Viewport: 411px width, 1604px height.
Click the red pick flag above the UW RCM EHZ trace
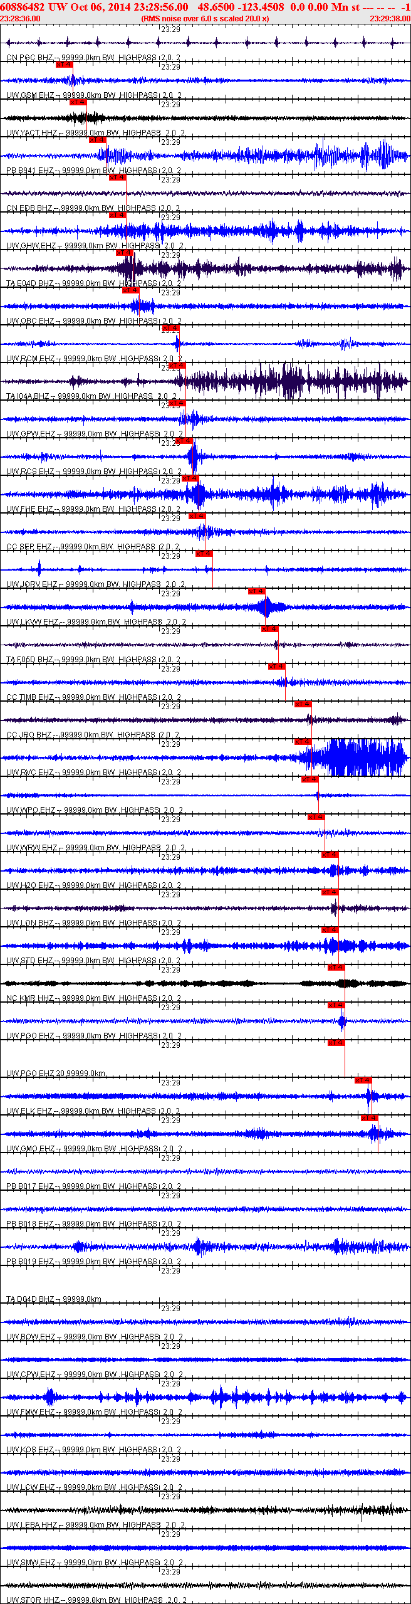tap(171, 328)
